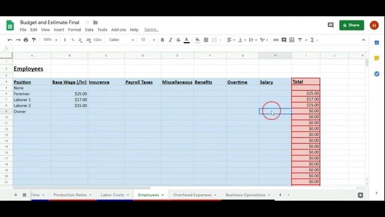Click the Saving status link
The width and height of the screenshot is (385, 217).
click(x=151, y=30)
